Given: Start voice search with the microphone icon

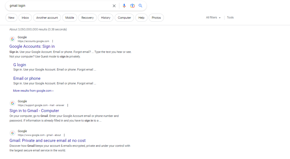Looking at the screenshot, I should click(x=124, y=6).
